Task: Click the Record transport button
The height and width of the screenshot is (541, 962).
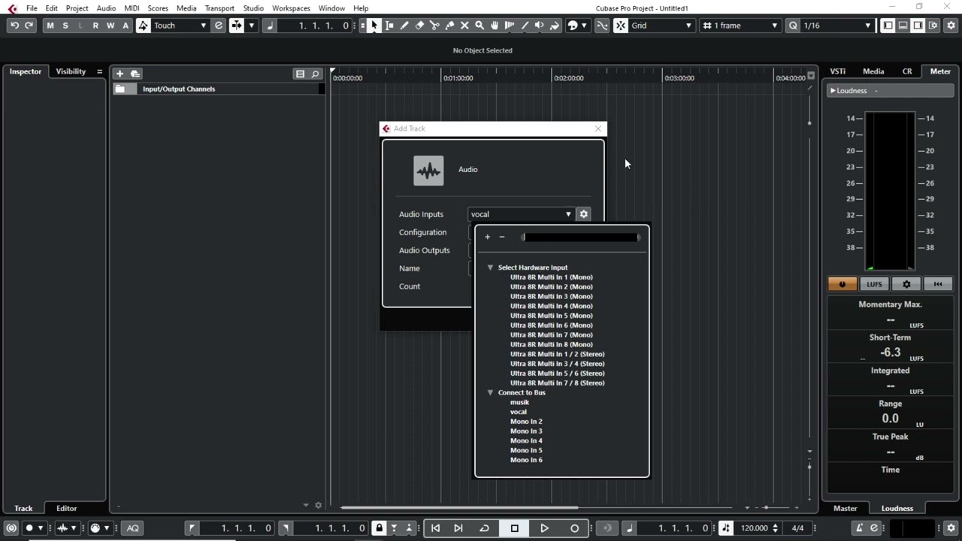Action: (575, 528)
